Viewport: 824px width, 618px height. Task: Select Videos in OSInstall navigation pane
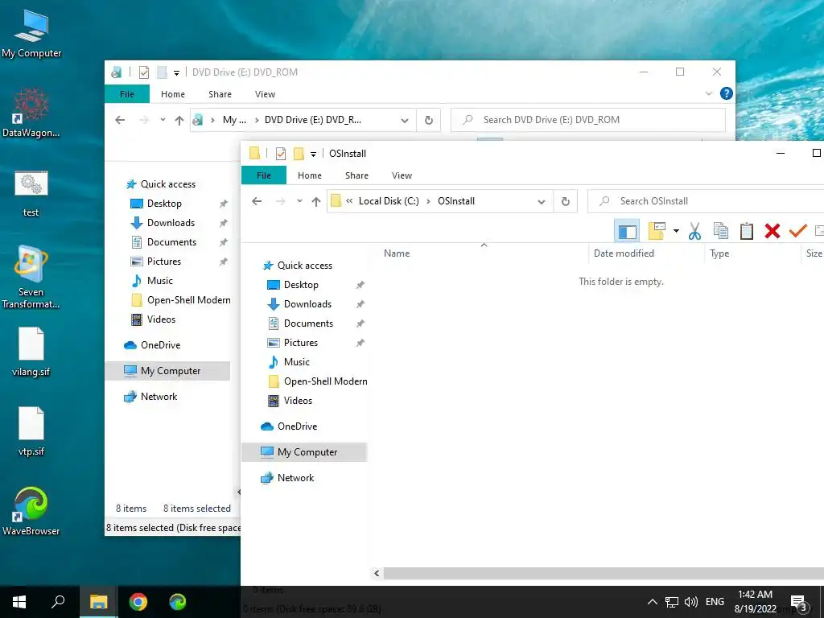(x=298, y=401)
